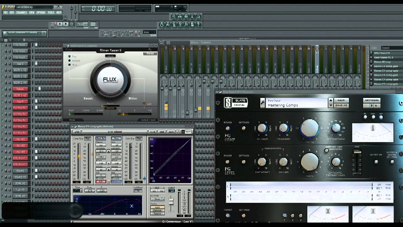Click the FG Comp attack knob

(262, 128)
